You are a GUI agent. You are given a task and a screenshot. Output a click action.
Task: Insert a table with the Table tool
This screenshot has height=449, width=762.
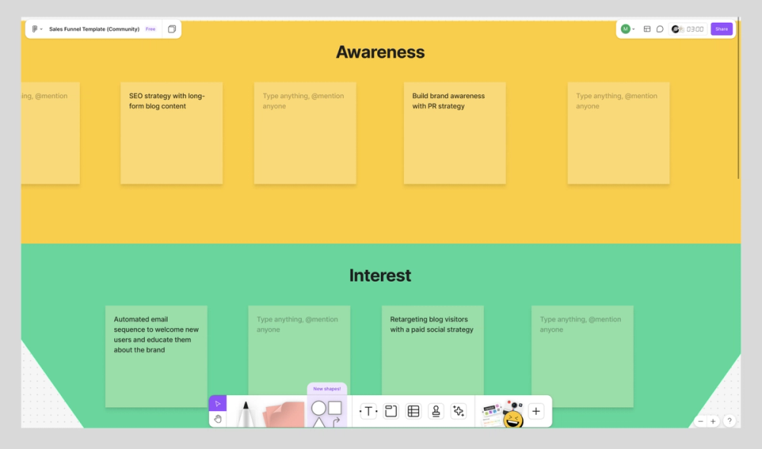click(x=412, y=410)
